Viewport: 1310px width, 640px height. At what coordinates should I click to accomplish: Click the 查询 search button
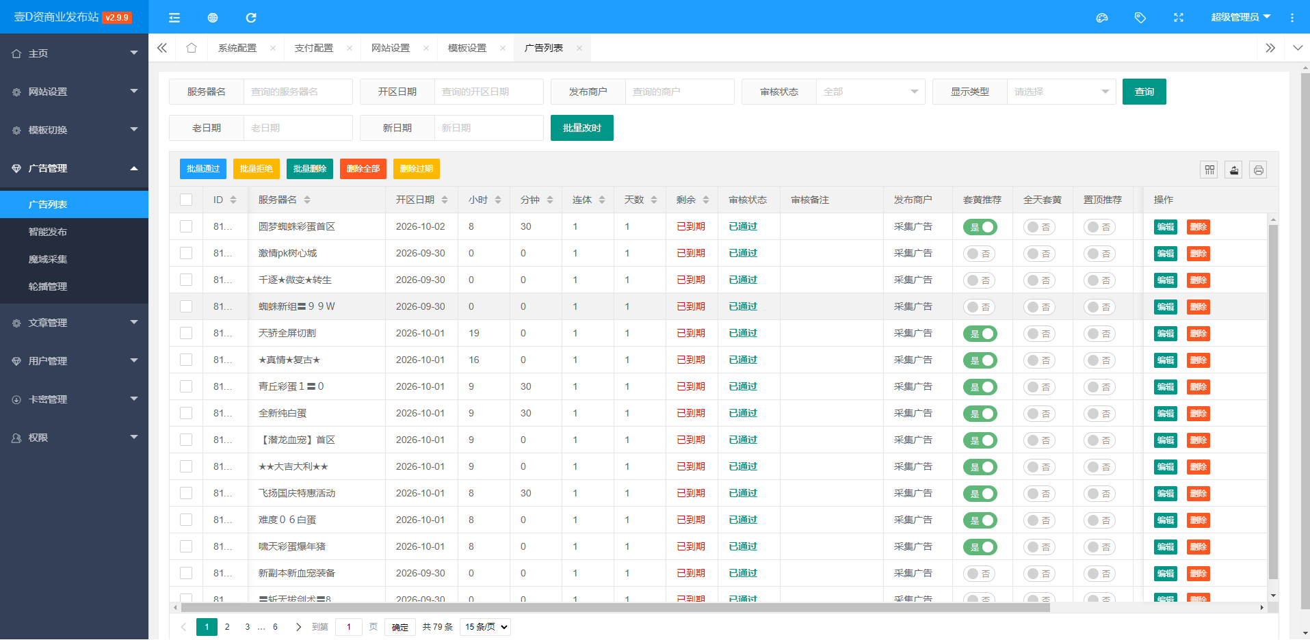[1144, 92]
